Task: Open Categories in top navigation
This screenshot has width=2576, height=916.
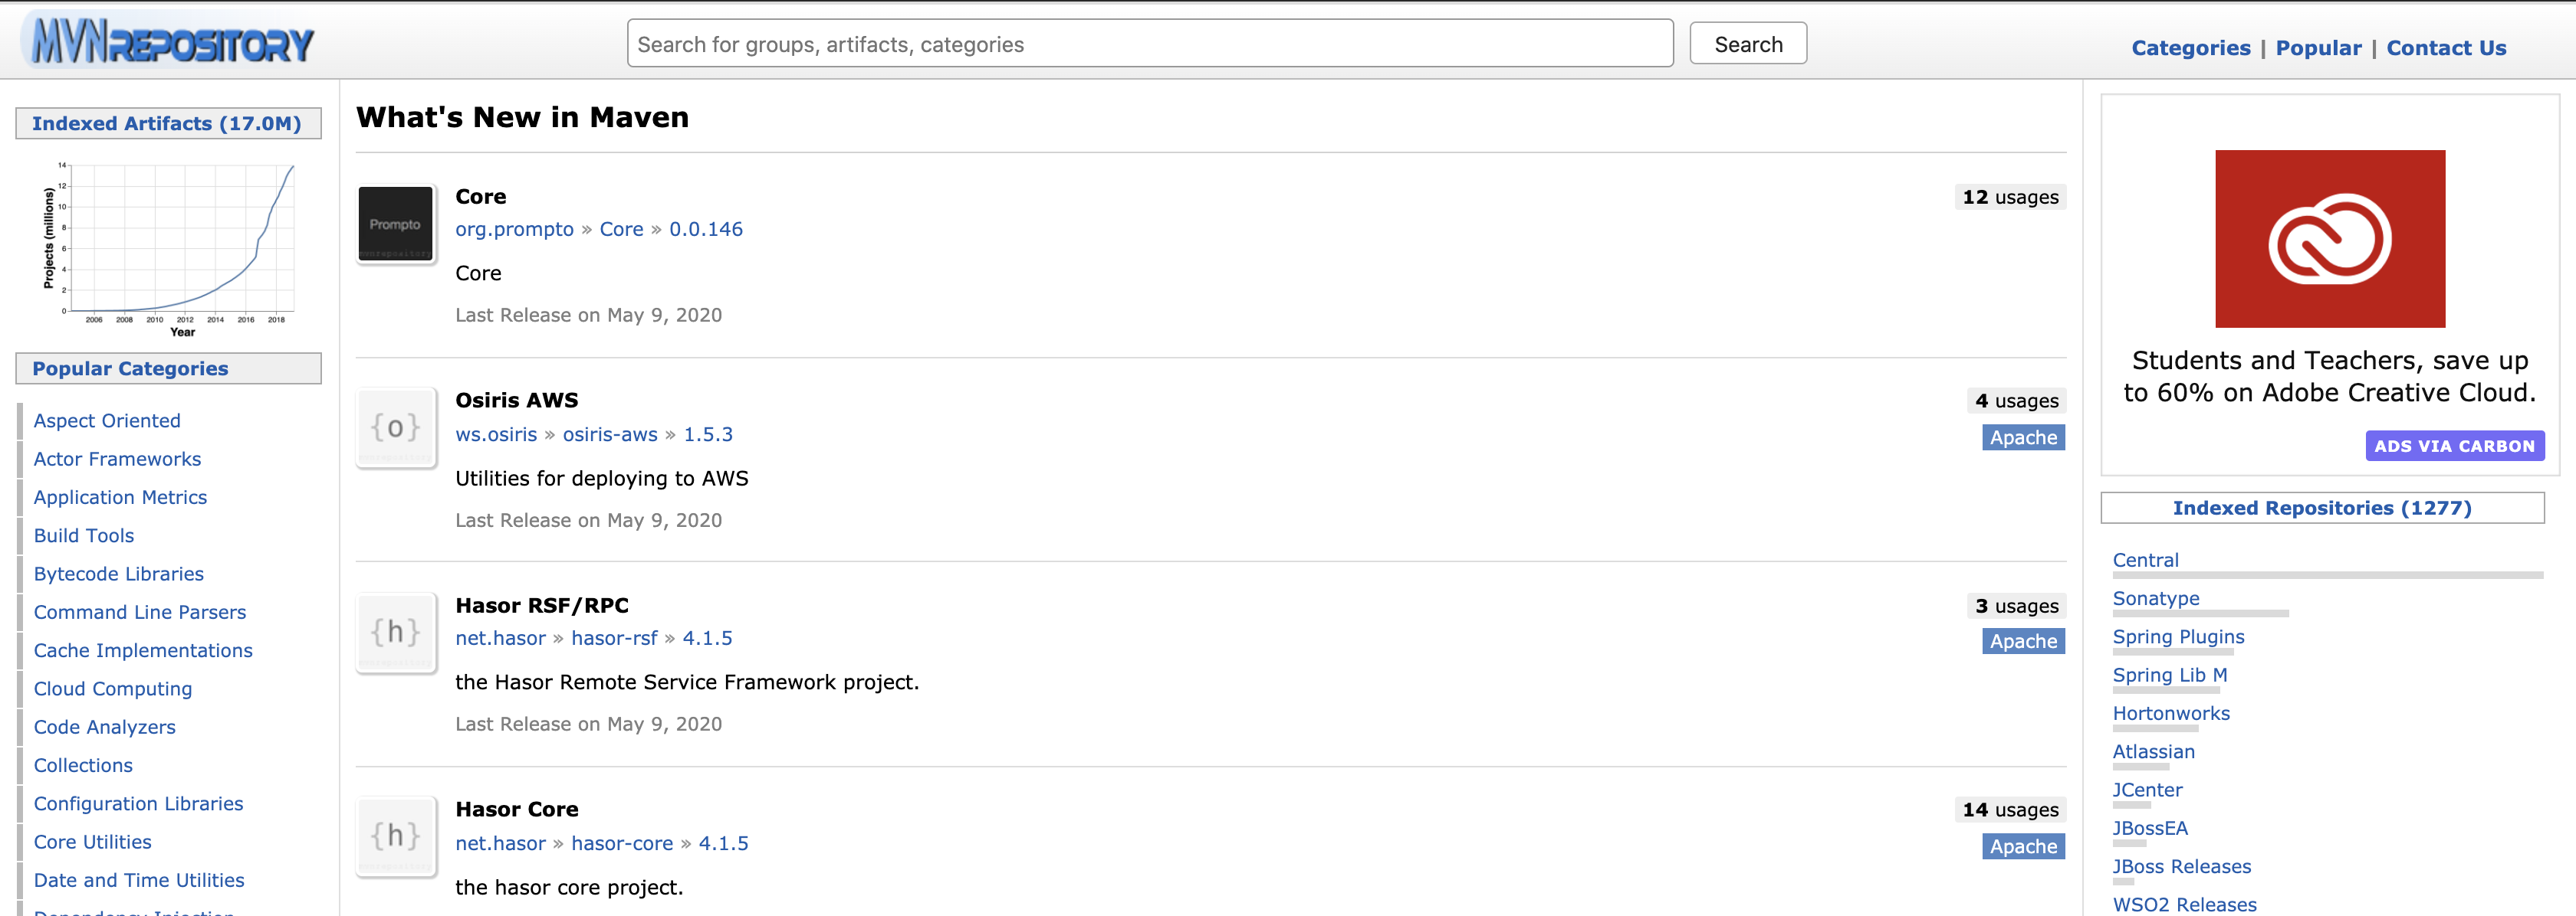Action: click(x=2190, y=48)
